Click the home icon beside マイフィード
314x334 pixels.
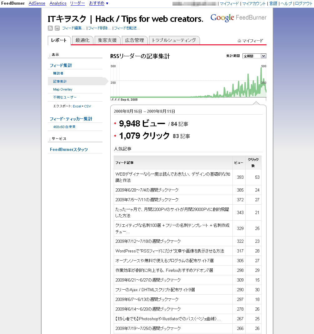coord(239,41)
